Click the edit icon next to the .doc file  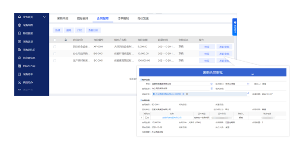click(x=184, y=94)
